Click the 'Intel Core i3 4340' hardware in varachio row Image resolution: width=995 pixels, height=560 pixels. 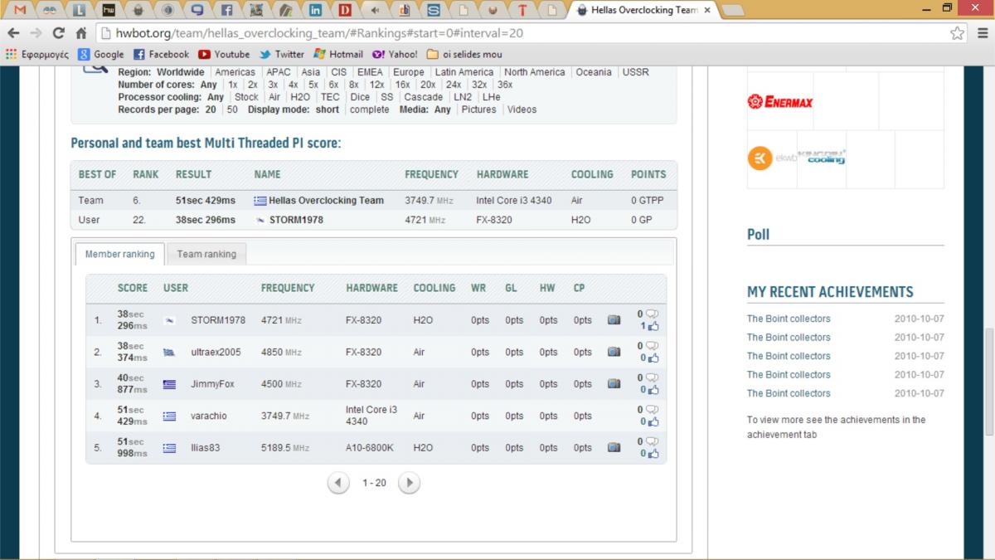tap(371, 416)
